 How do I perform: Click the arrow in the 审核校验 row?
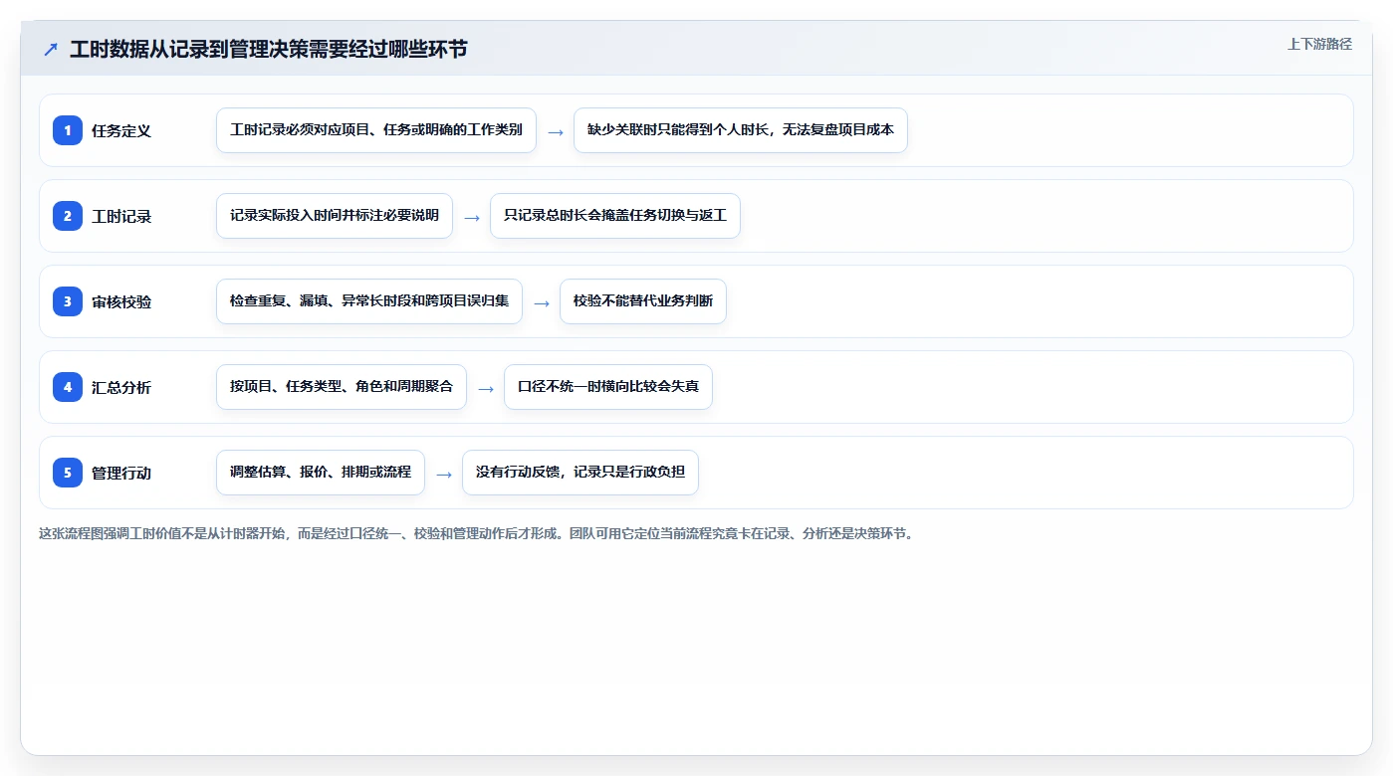tap(542, 302)
